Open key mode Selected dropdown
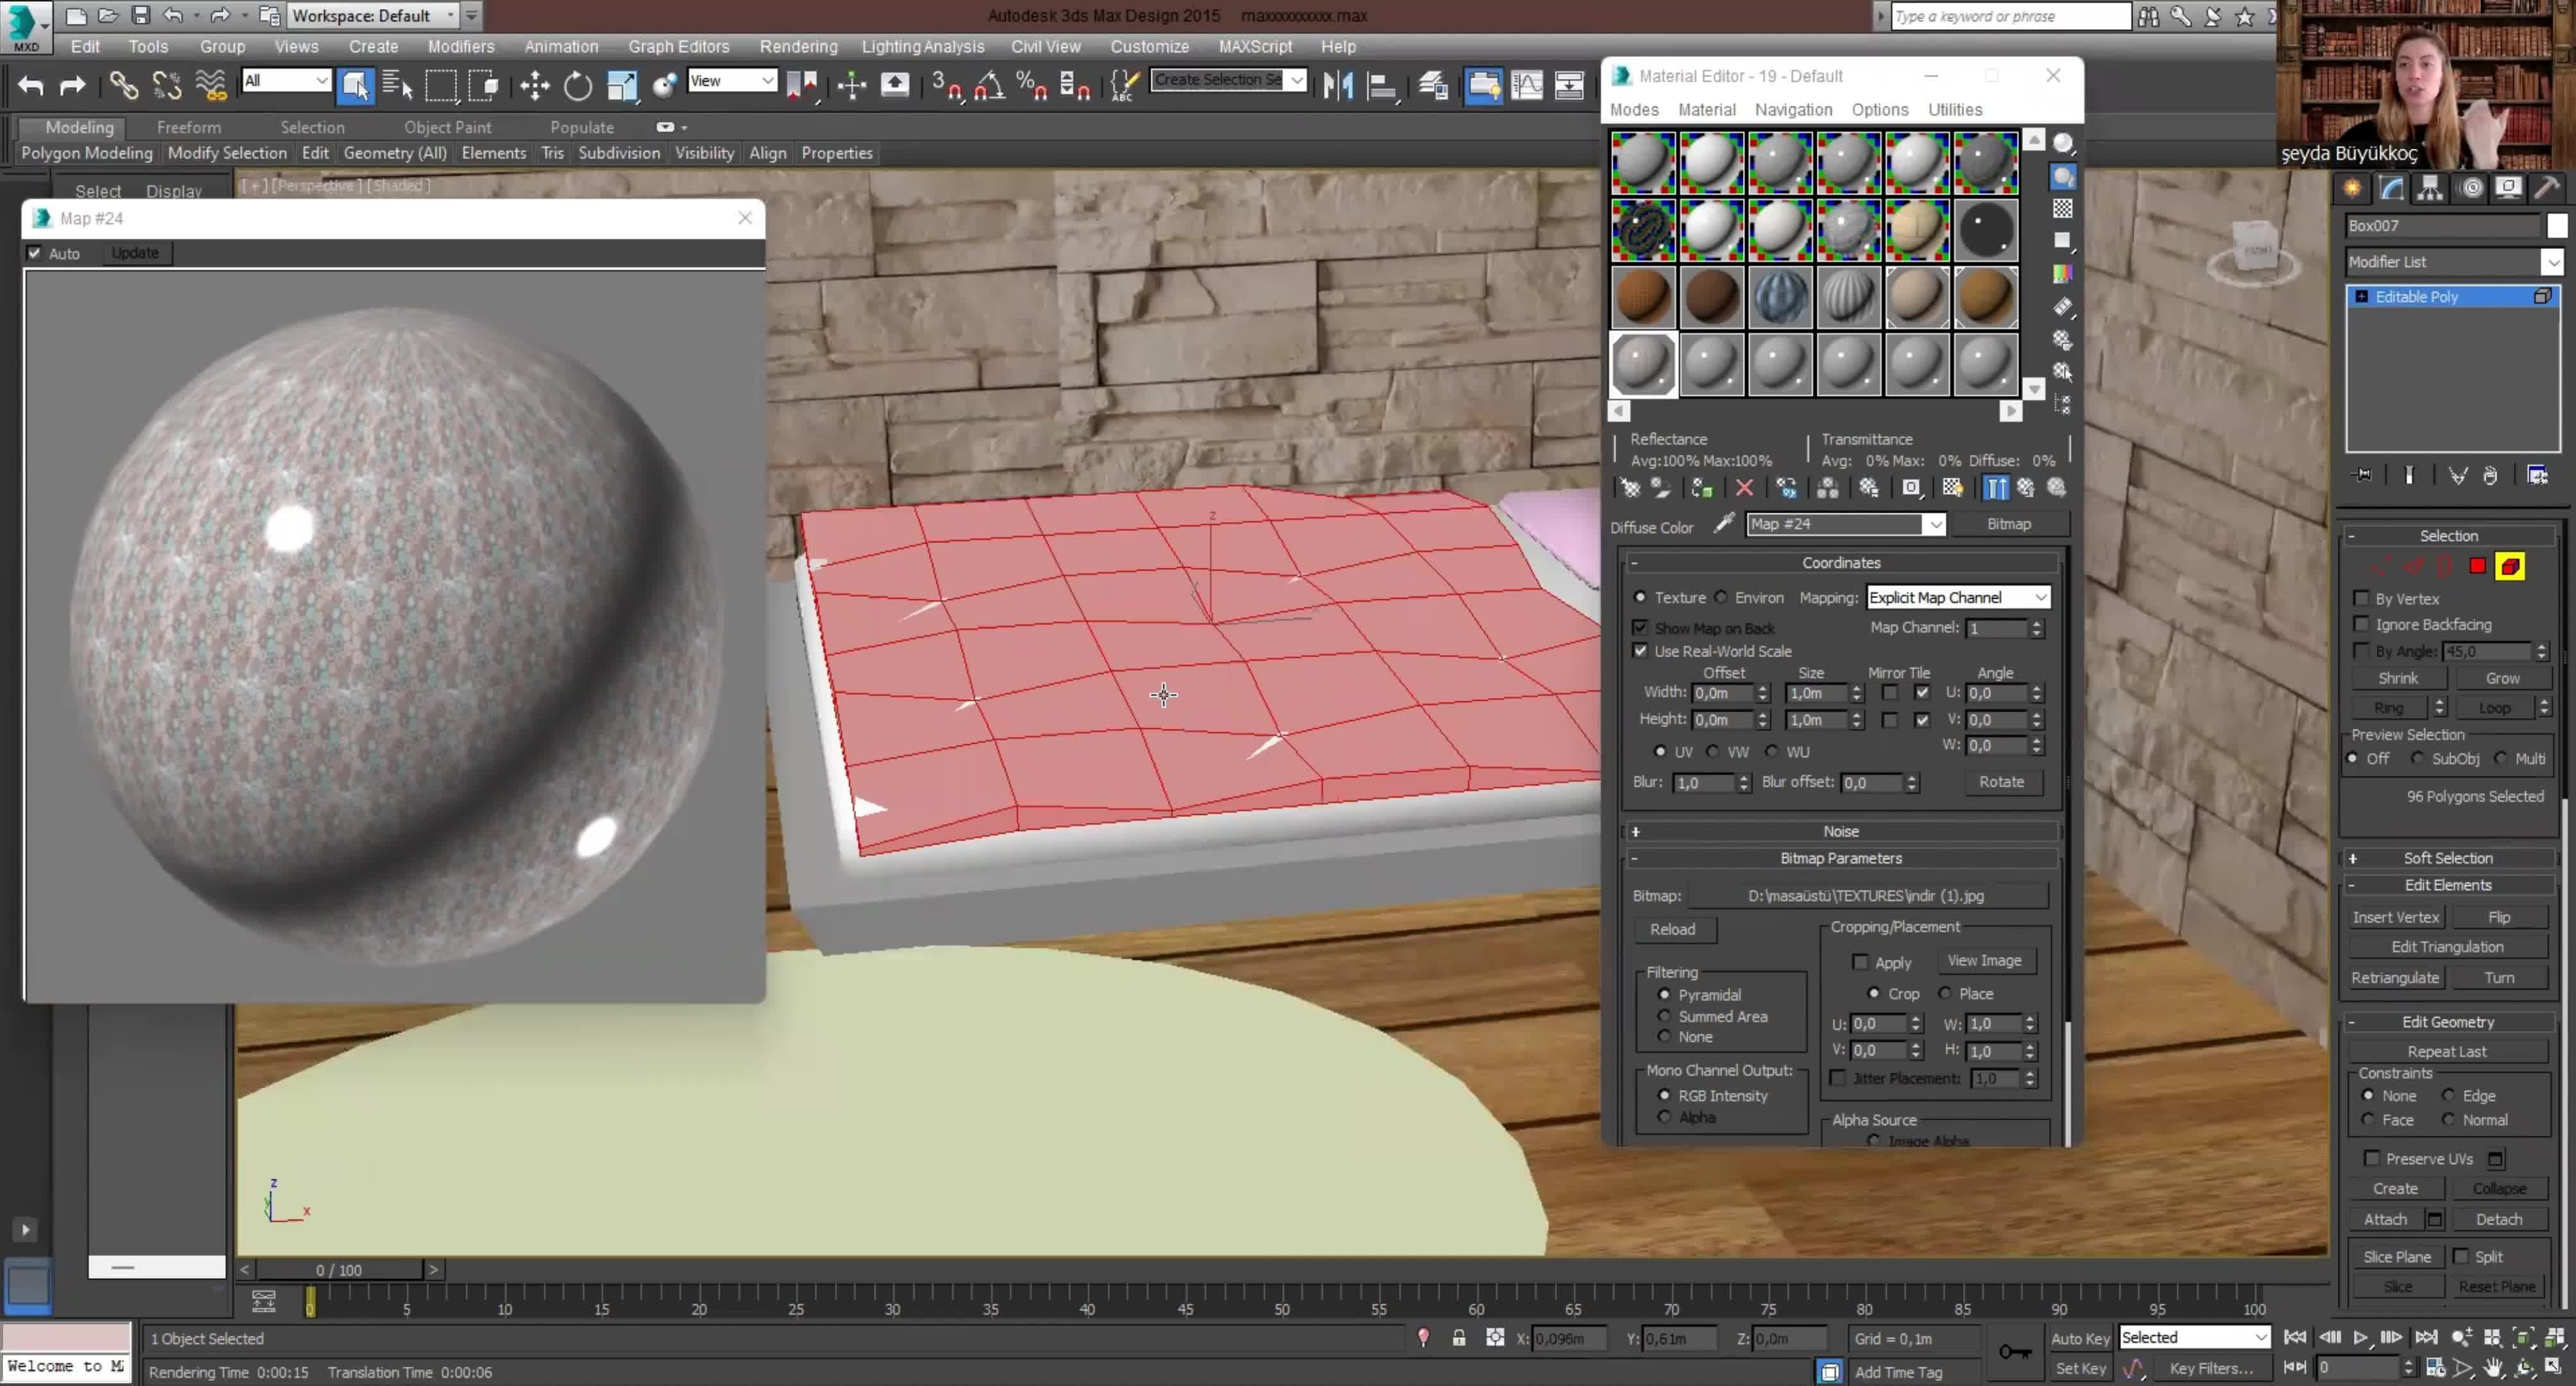2576x1386 pixels. (2194, 1337)
